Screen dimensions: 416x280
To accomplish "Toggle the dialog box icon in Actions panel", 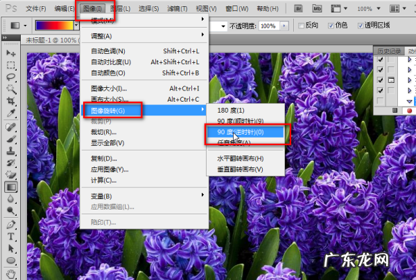I will 391,80.
